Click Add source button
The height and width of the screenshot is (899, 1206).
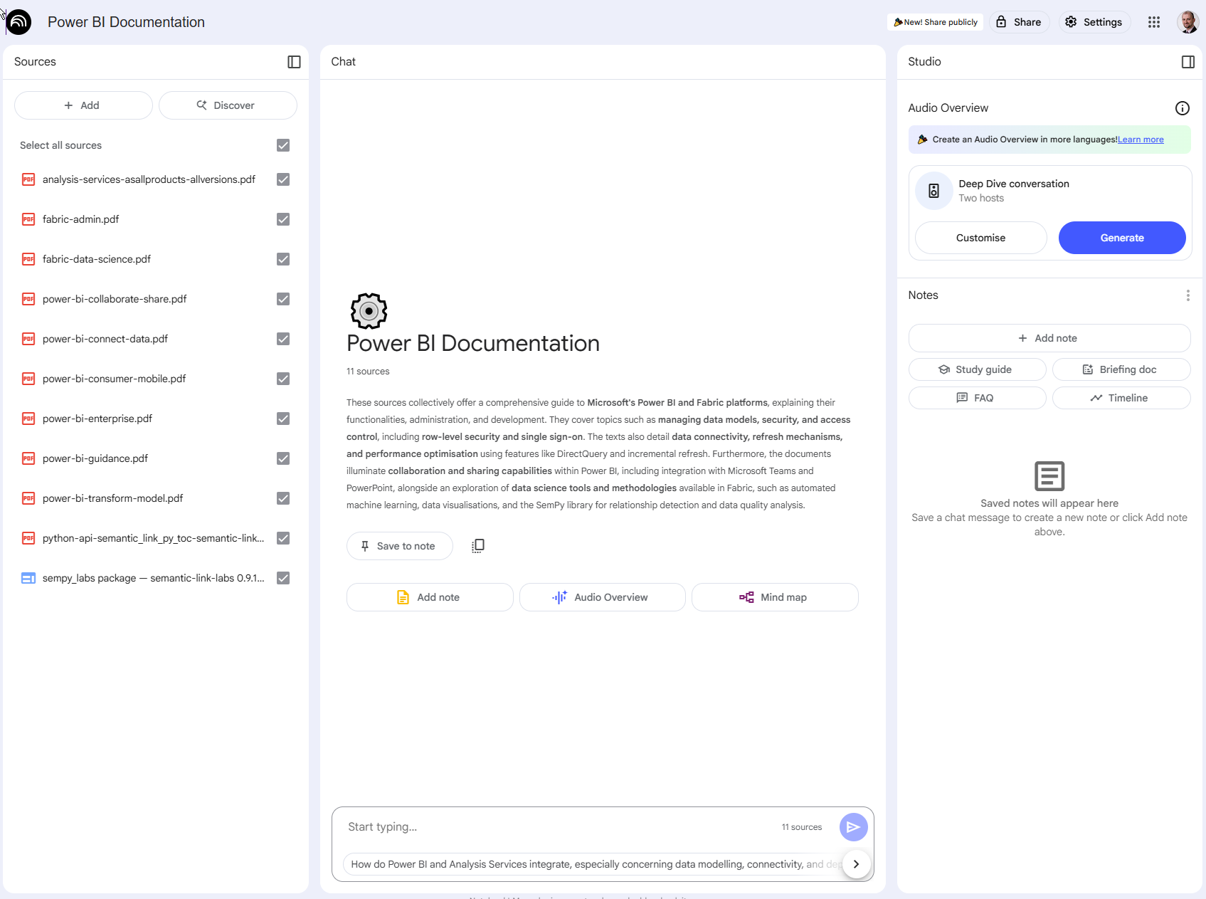(x=83, y=105)
